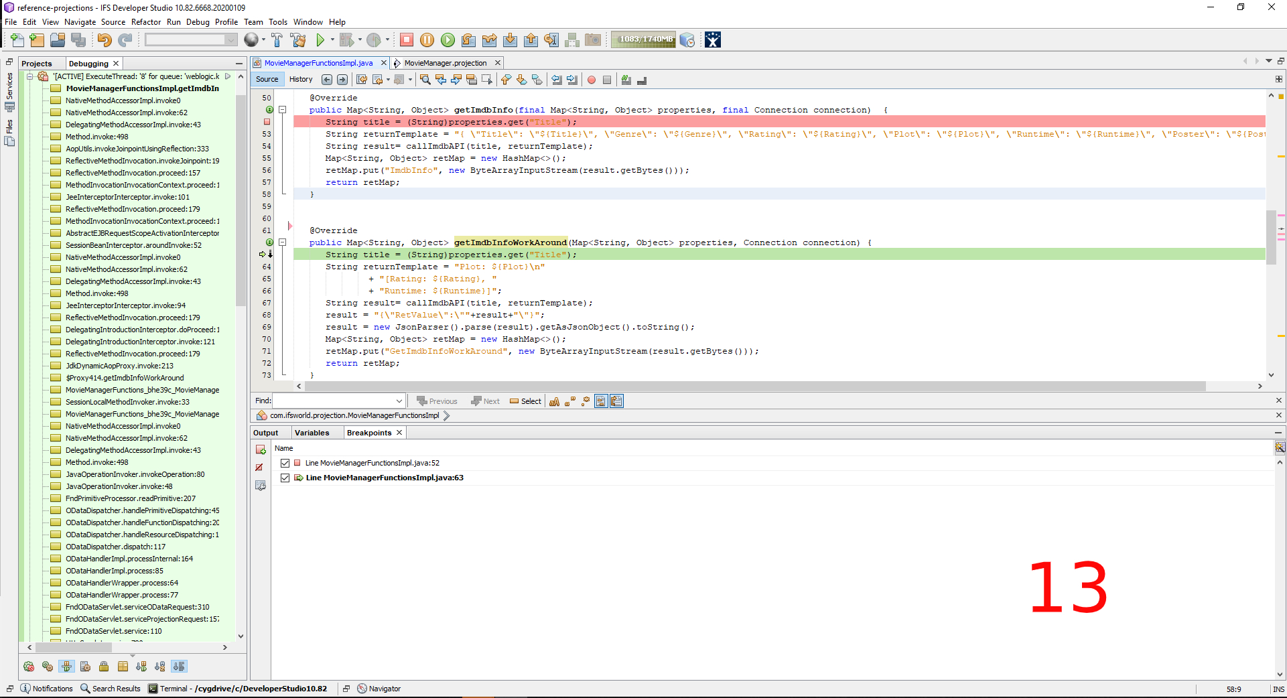The height and width of the screenshot is (698, 1287).
Task: Collapse the ACTIVE ExecuteThread tree node
Action: (30, 76)
